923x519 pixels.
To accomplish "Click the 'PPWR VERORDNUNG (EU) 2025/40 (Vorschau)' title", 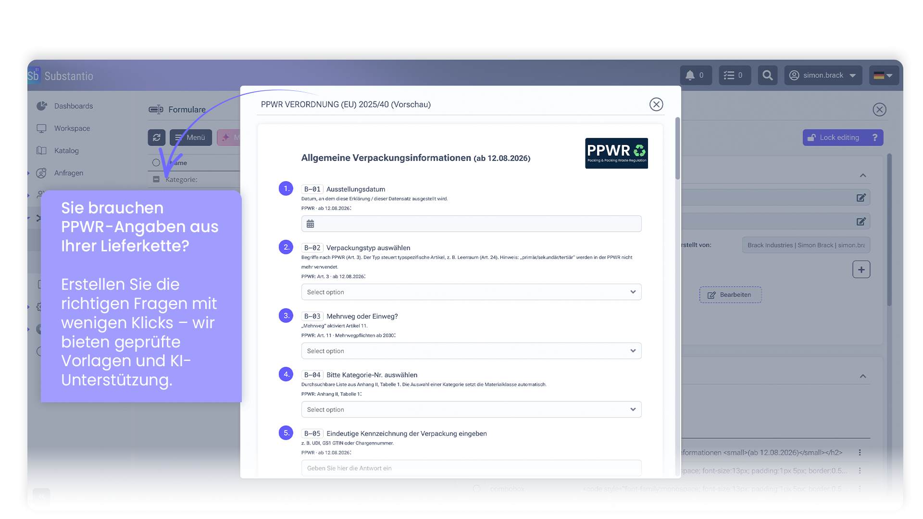I will [x=346, y=104].
